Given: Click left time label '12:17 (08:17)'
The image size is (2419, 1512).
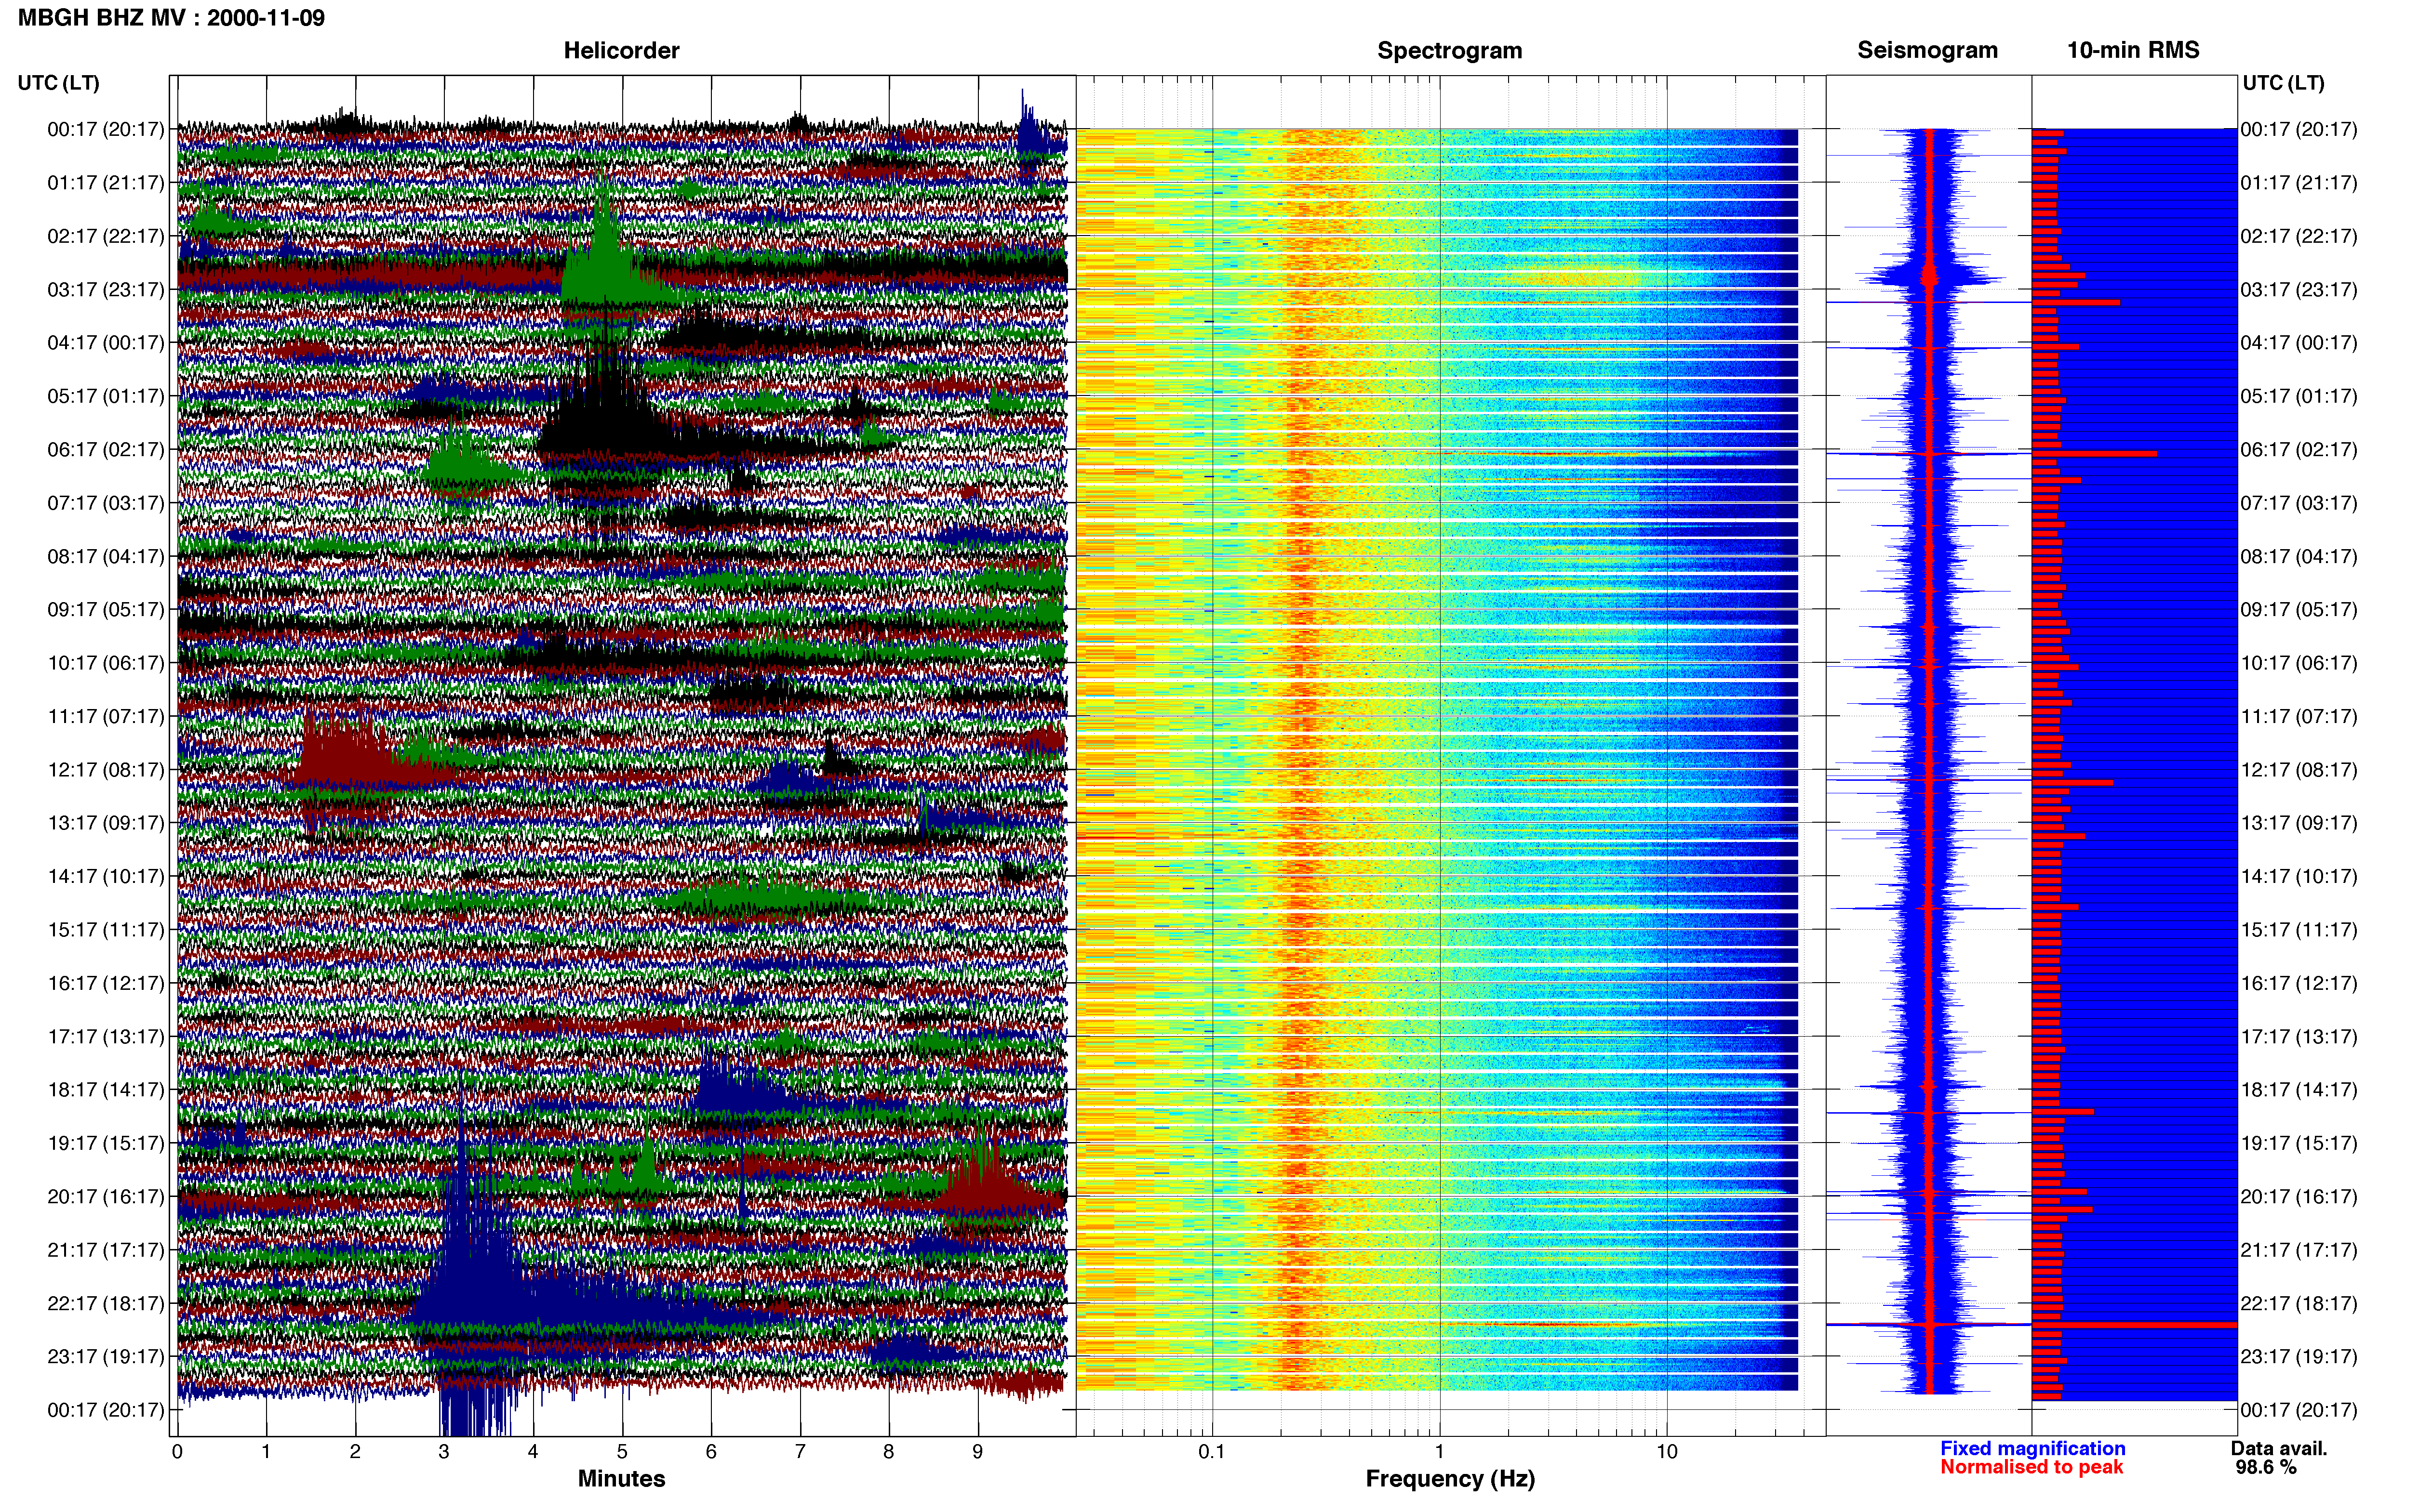Looking at the screenshot, I should (106, 770).
